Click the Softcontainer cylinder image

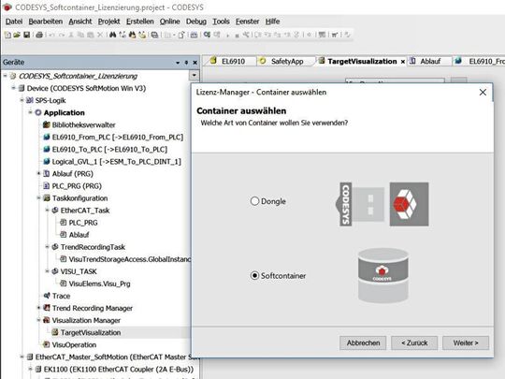coord(383,275)
